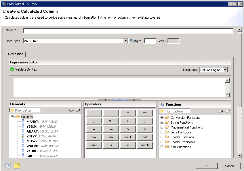The width and height of the screenshot is (244, 171).
Task: Insert the or operator
Action: coord(111,145)
